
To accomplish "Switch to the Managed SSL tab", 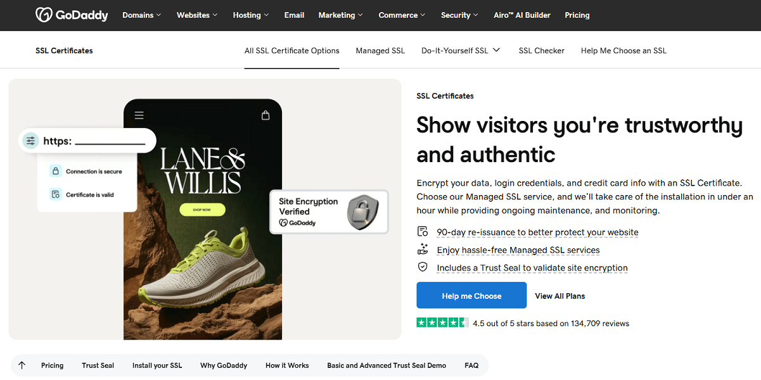I will point(380,51).
